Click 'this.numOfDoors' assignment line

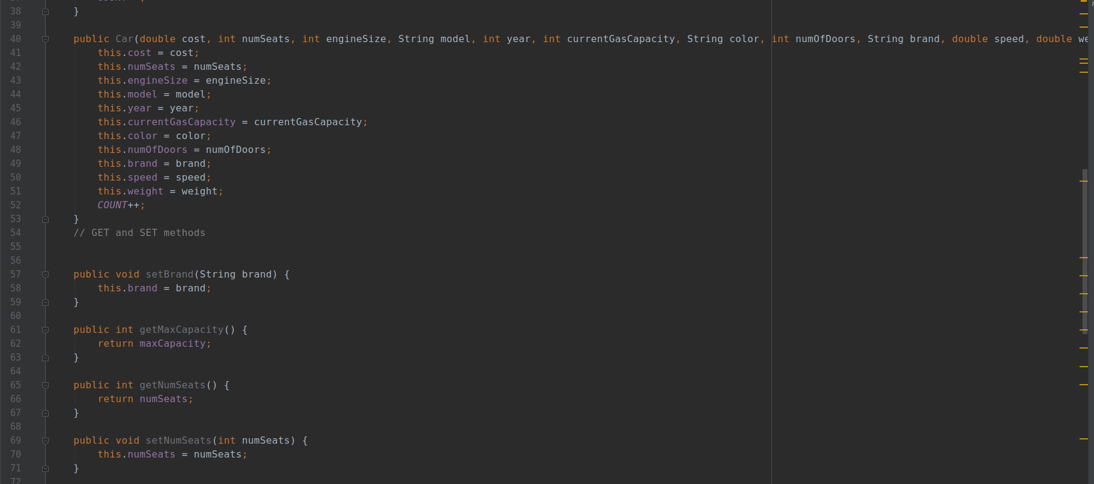click(184, 150)
